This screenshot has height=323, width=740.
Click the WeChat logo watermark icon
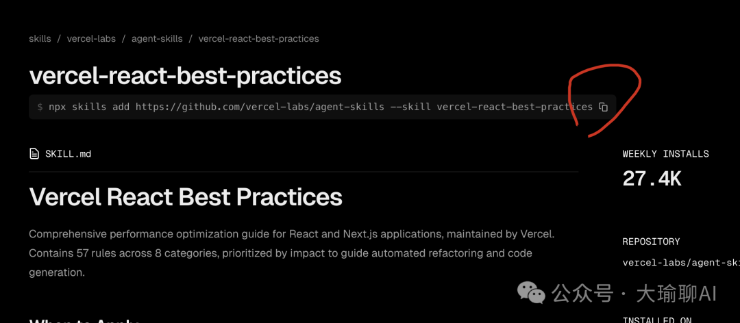(x=531, y=294)
